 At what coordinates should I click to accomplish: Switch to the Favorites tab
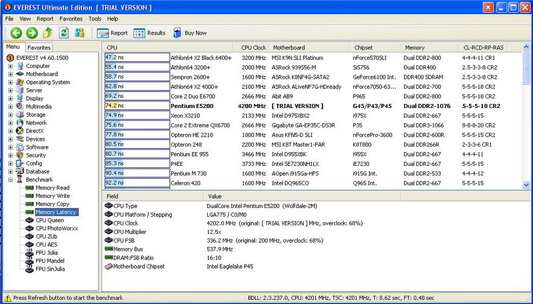click(x=39, y=47)
